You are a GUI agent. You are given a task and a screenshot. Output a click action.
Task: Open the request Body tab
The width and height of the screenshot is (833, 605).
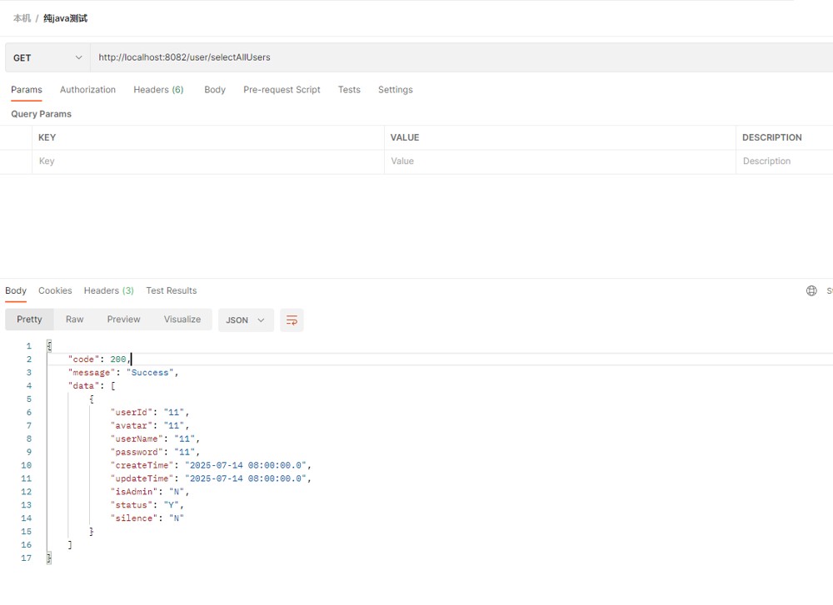(x=215, y=90)
